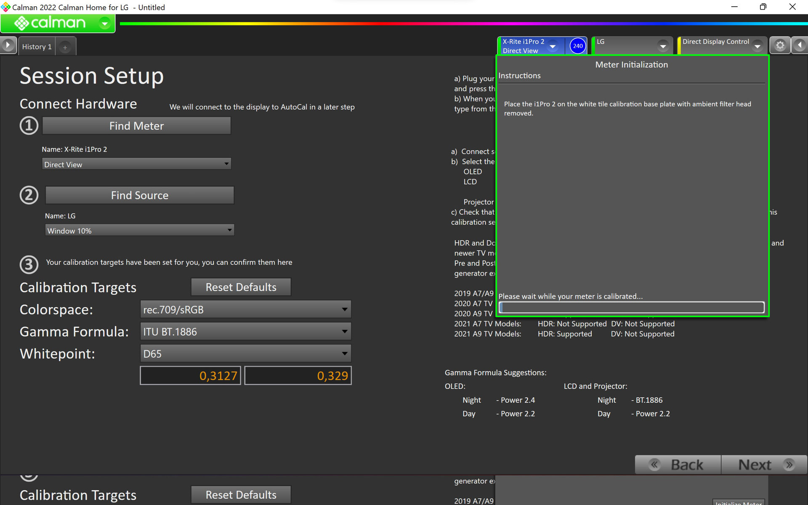The height and width of the screenshot is (505, 808).
Task: Open the Window 10% pattern dropdown
Action: pos(139,230)
